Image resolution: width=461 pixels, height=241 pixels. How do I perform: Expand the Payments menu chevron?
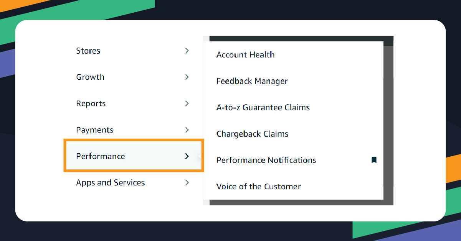click(187, 130)
